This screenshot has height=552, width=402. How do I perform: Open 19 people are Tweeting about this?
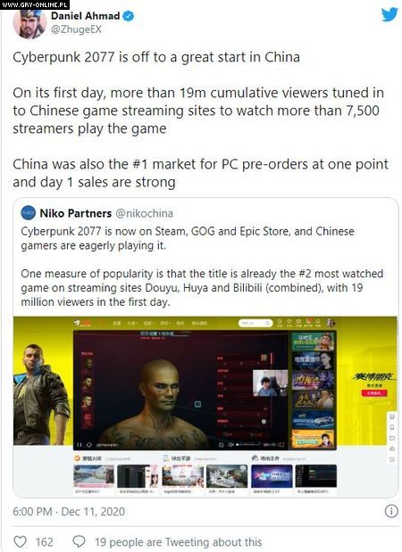[x=178, y=542]
